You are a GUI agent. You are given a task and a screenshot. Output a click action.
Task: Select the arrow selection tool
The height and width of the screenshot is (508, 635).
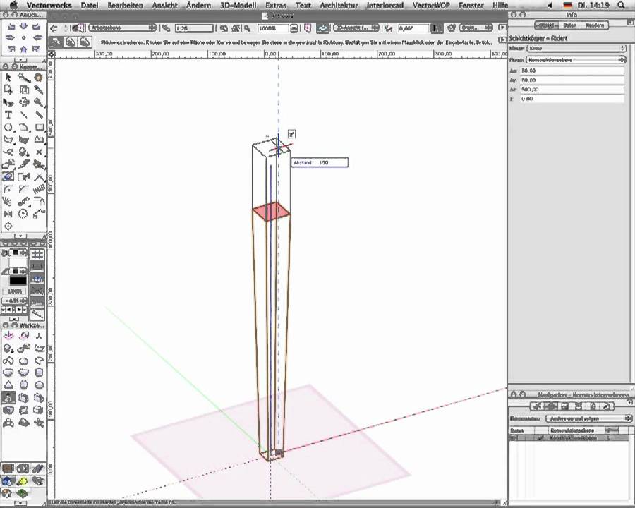coord(8,77)
